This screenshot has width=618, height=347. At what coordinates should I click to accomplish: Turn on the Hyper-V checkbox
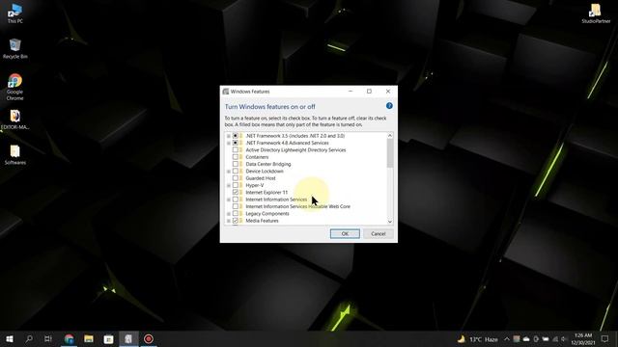pos(236,185)
